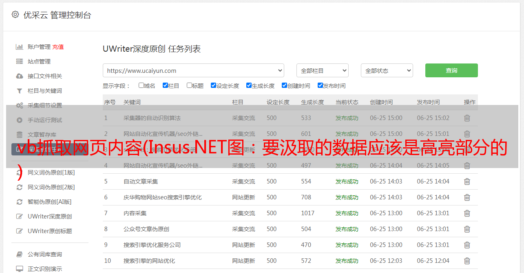Viewport: 524px width, 273px height.
Task: Select 智能伪原创[AI版] sidebar item
Action: [49, 202]
